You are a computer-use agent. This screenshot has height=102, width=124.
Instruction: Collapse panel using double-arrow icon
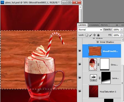point(117,25)
